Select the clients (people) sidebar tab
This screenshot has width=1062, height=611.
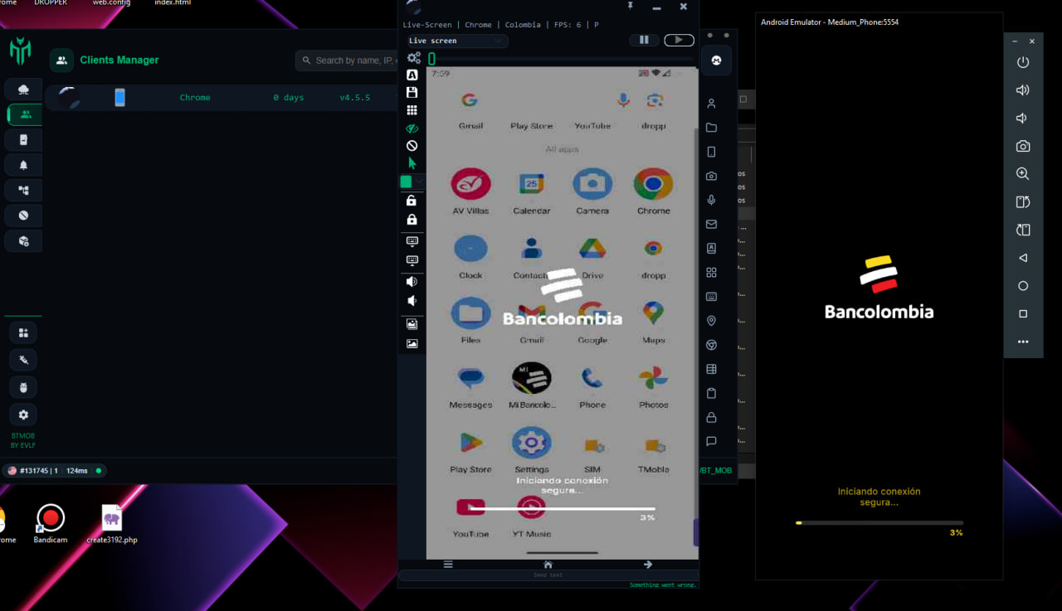[x=24, y=114]
